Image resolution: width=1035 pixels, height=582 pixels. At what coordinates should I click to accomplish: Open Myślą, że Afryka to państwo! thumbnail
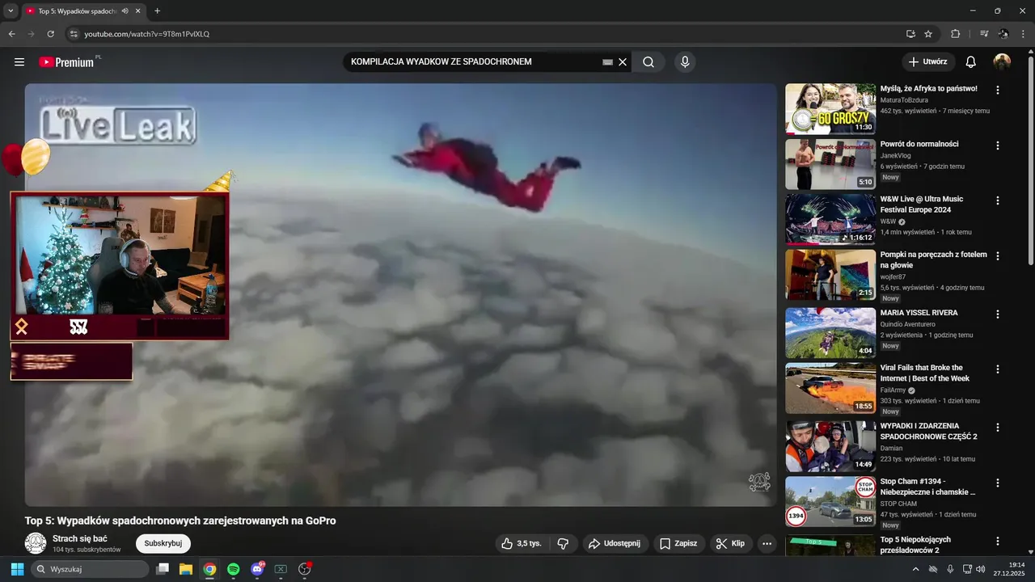point(830,108)
